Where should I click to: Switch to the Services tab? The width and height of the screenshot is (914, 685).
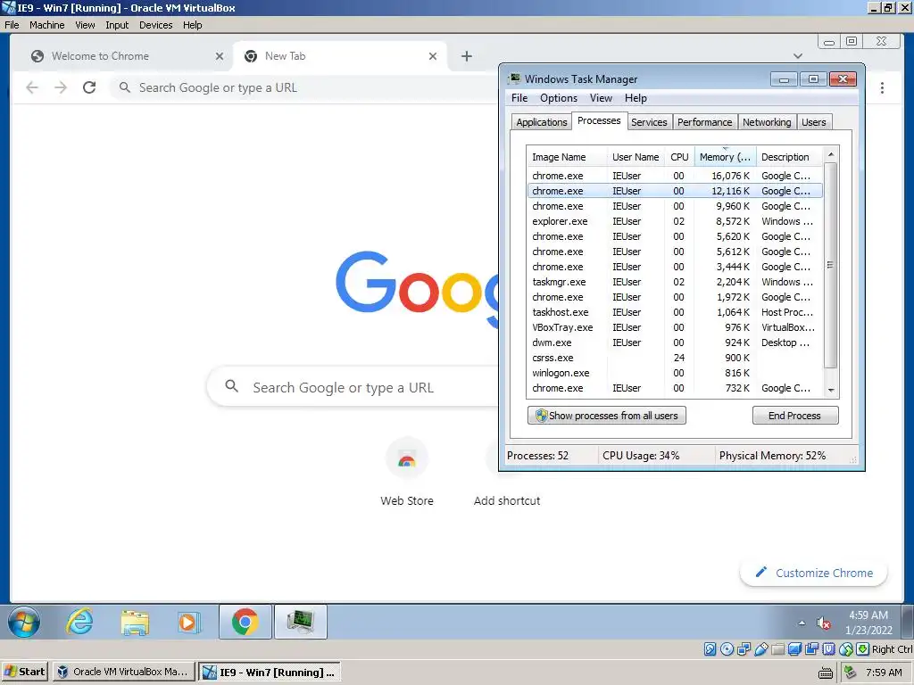tap(649, 122)
